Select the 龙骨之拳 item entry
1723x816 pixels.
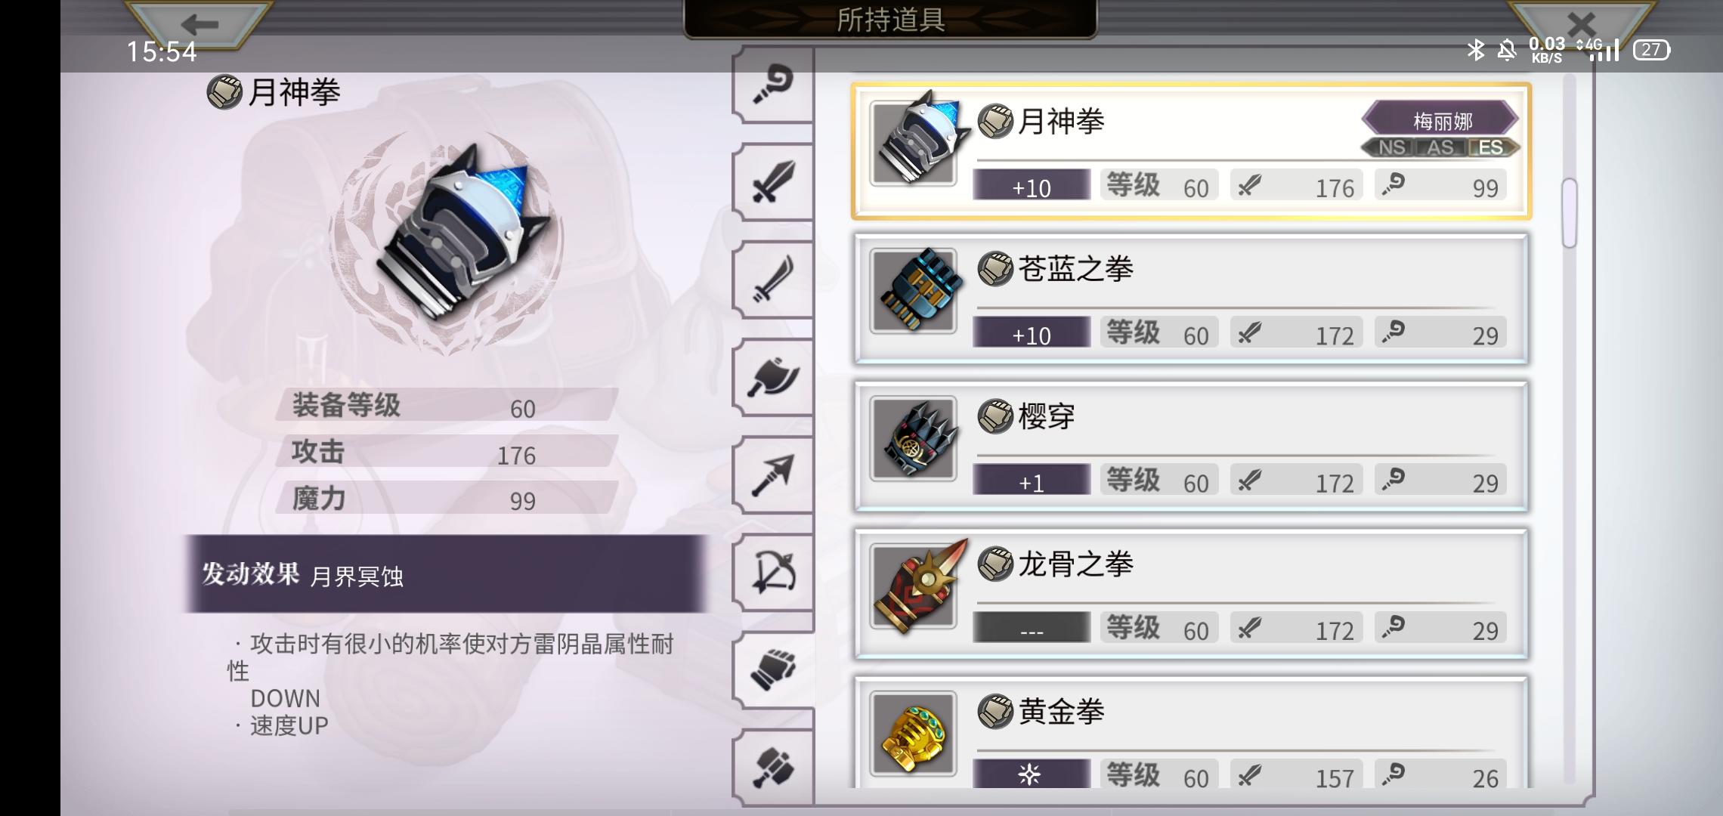(x=1191, y=594)
